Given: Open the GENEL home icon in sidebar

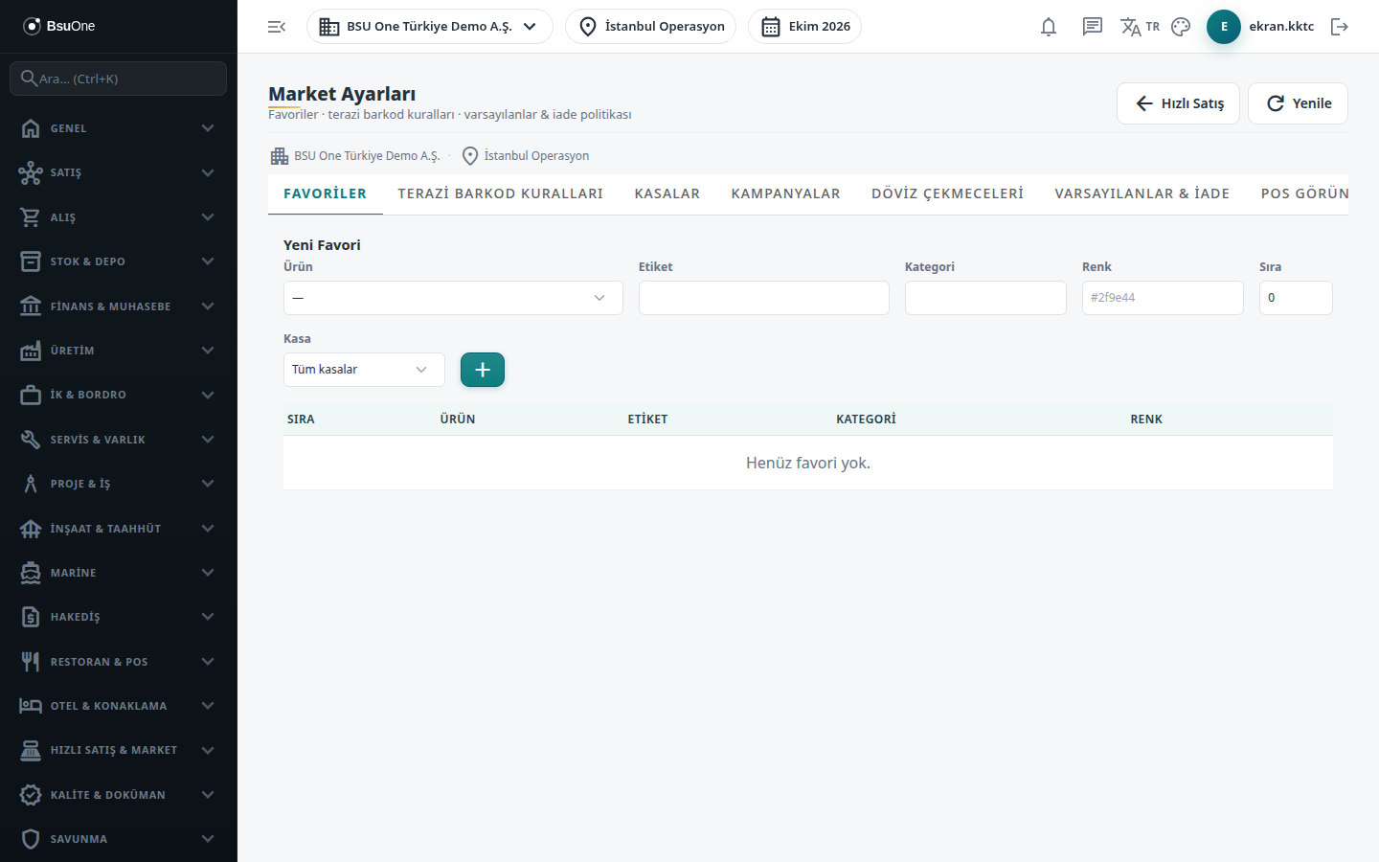Looking at the screenshot, I should coord(31,128).
